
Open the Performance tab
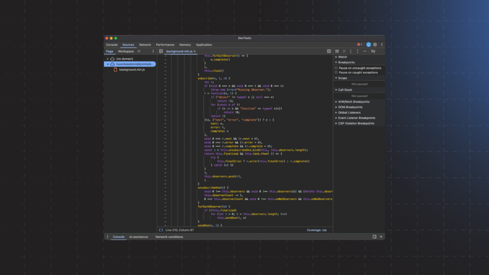165,44
